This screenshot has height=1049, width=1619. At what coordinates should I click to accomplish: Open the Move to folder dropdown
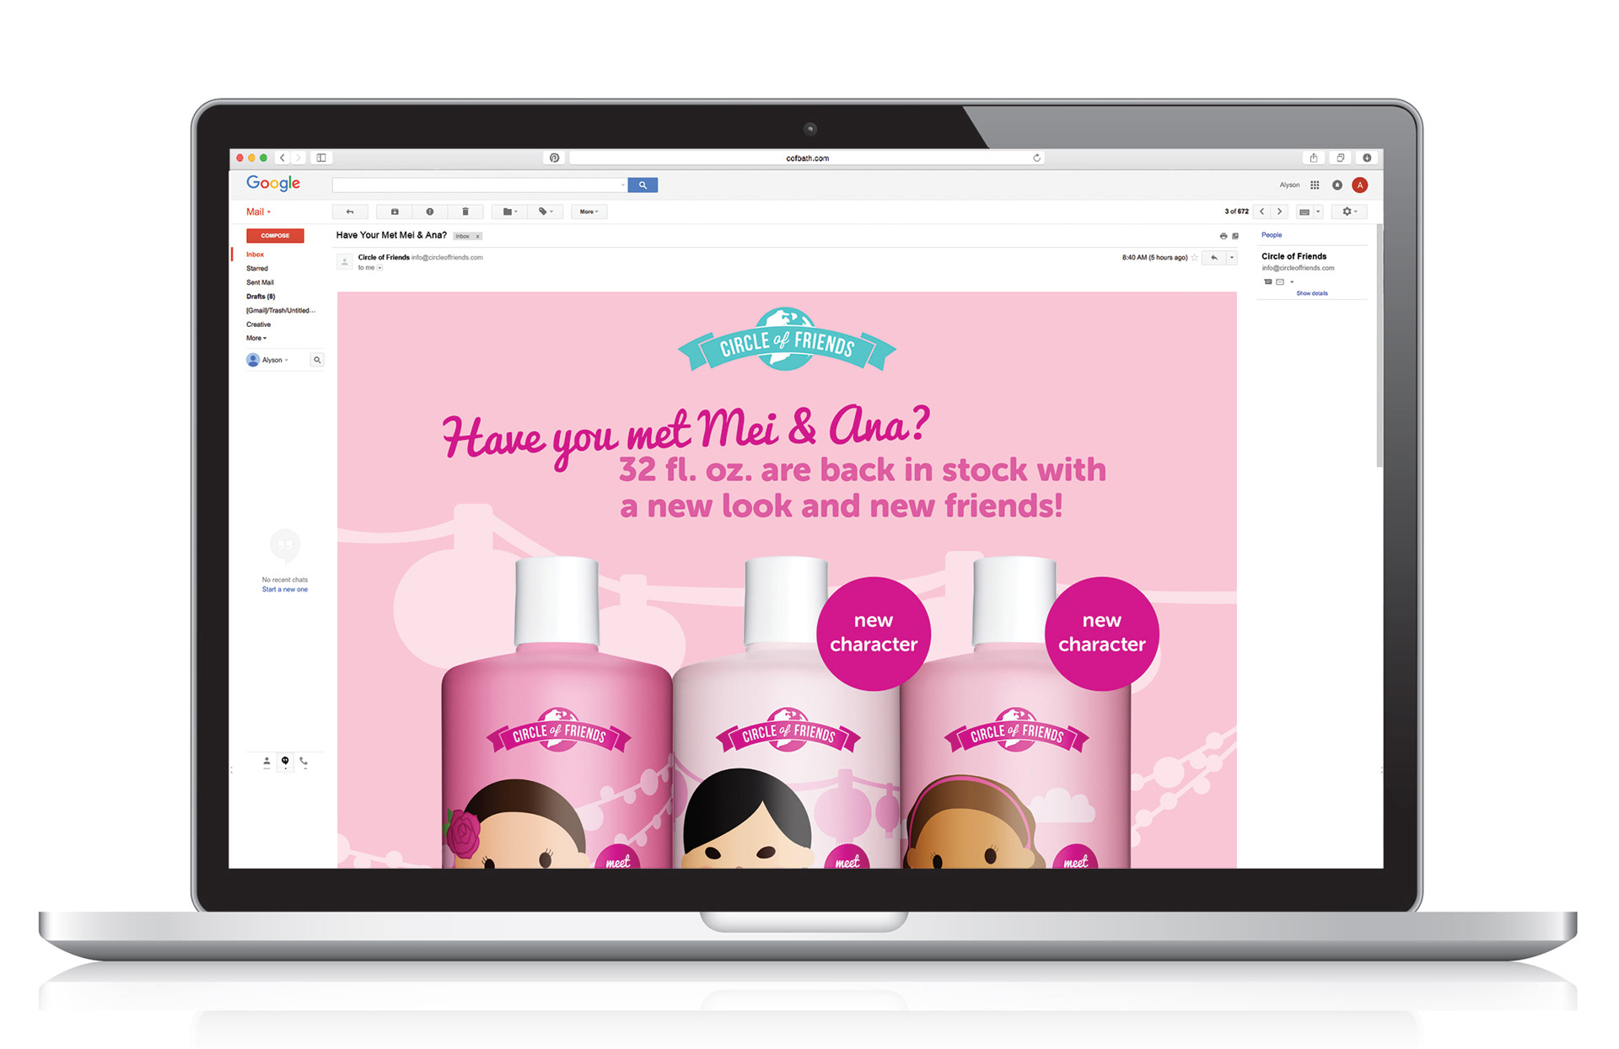(x=510, y=211)
